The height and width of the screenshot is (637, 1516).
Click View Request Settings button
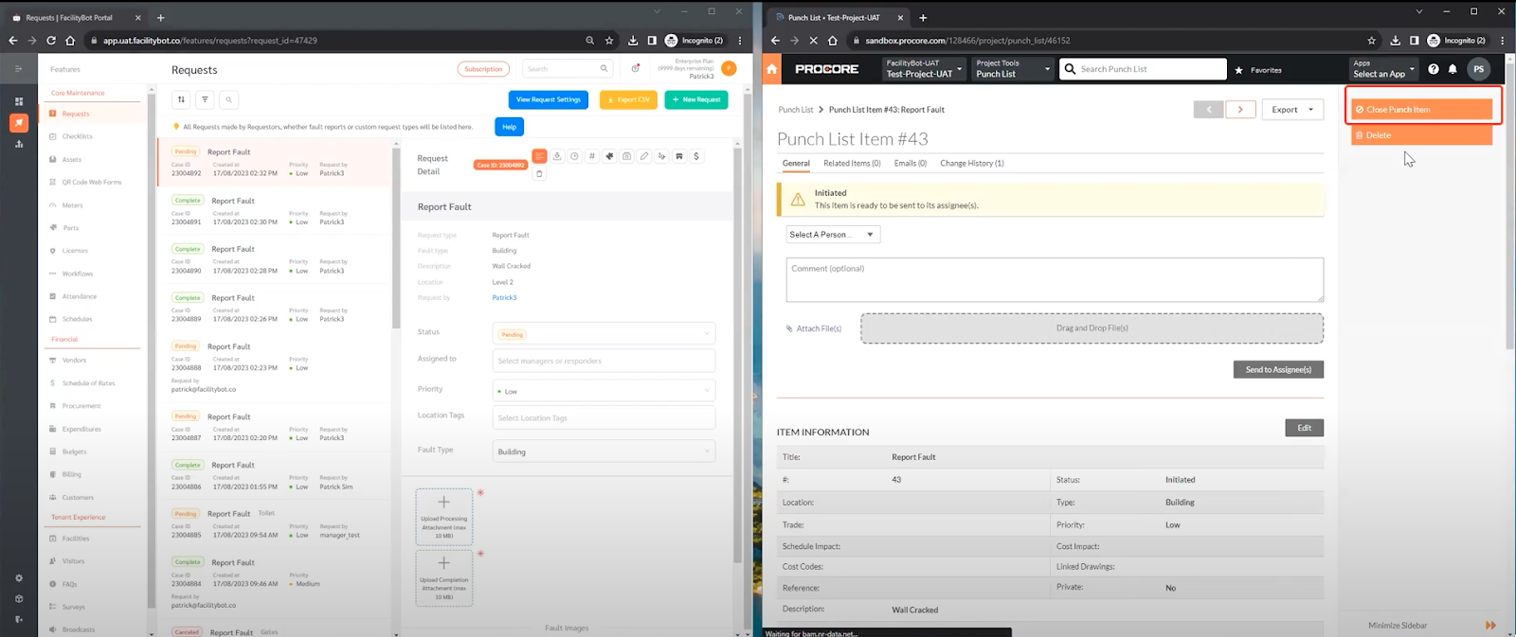pyautogui.click(x=549, y=99)
